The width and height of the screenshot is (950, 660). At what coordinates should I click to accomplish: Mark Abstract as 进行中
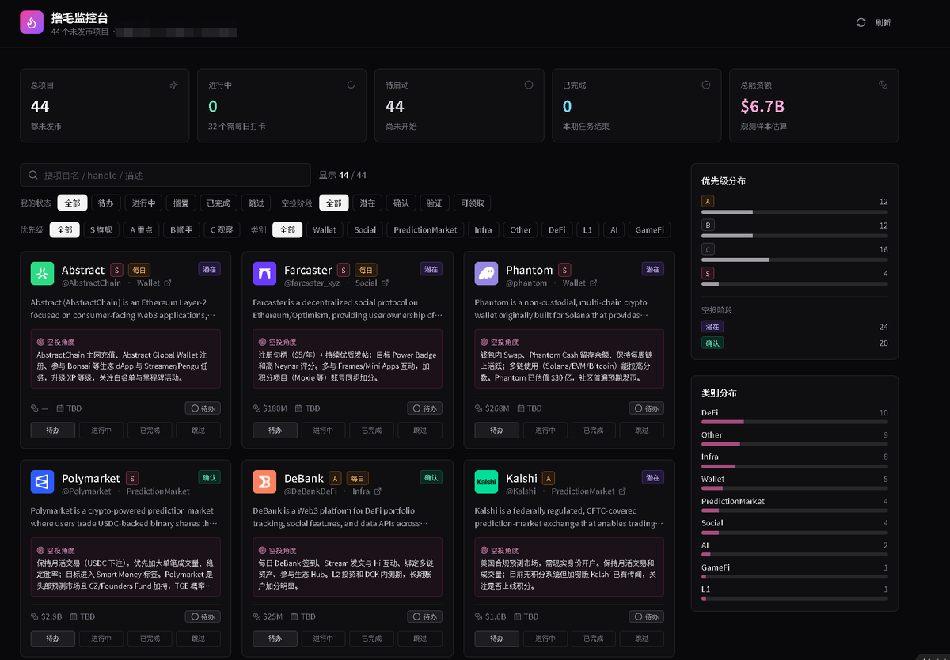tap(101, 431)
